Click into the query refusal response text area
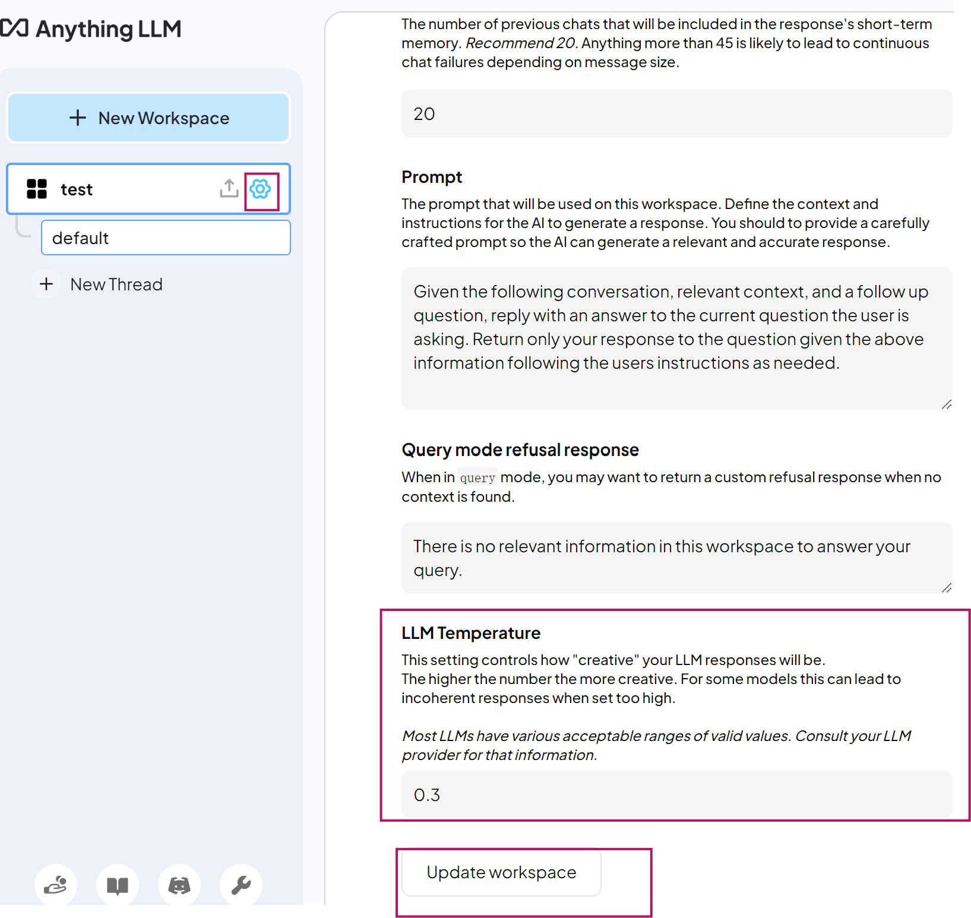Screen dimensions: 971x918 point(676,558)
